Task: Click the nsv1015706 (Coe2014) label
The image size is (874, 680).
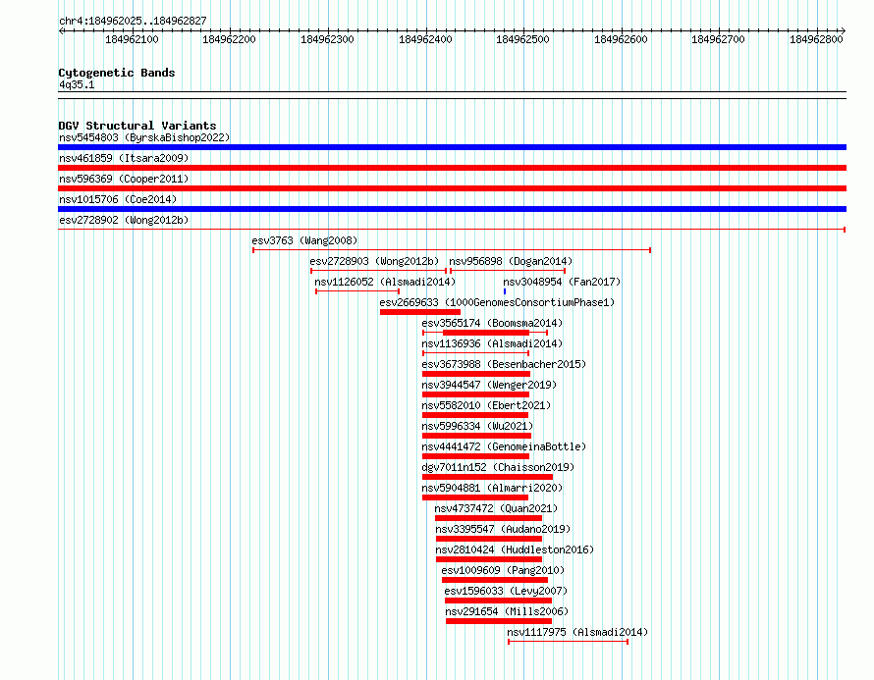Action: coord(118,199)
